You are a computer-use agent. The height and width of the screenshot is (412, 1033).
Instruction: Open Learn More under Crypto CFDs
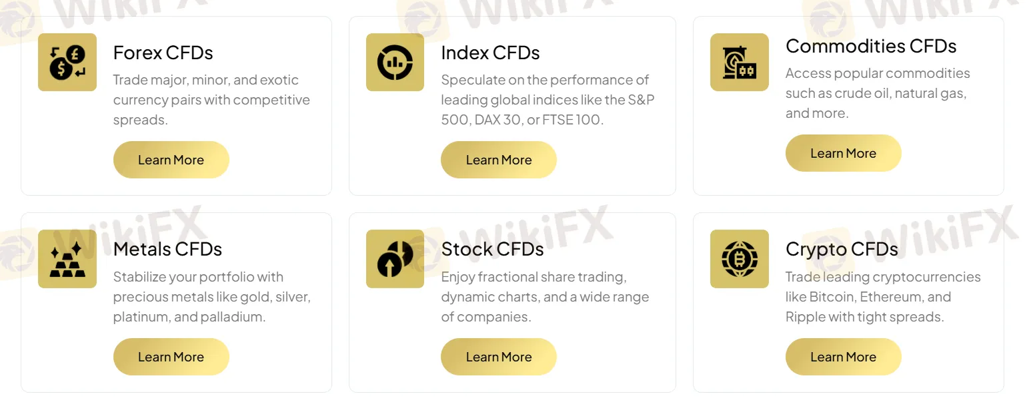(x=844, y=357)
